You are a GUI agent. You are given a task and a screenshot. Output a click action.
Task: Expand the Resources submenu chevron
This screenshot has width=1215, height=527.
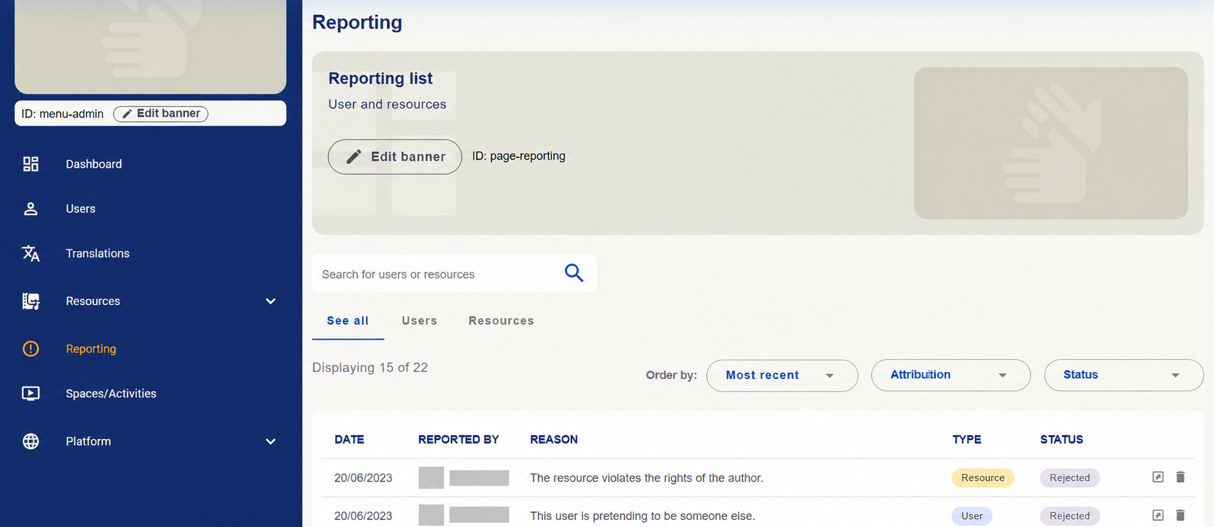click(x=271, y=301)
